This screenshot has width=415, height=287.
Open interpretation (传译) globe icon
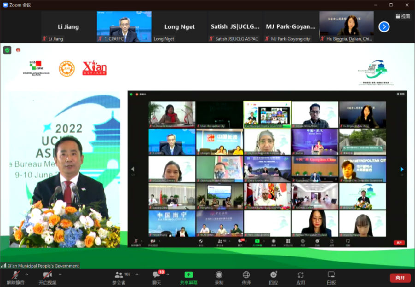246,277
